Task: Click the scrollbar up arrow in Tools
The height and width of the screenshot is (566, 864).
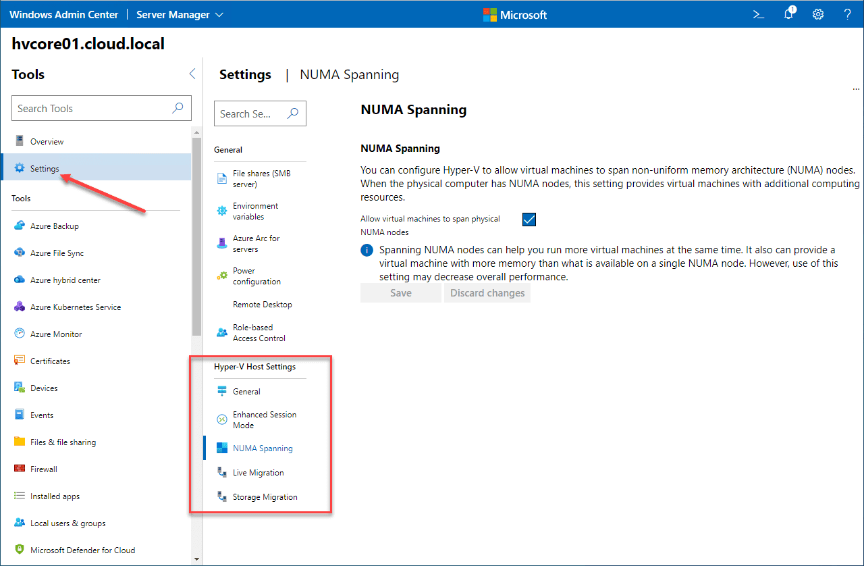Action: [197, 131]
